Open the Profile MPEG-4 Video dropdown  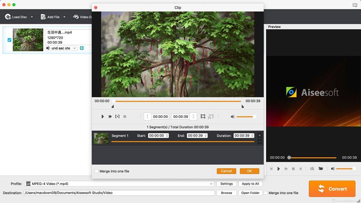[119, 184]
